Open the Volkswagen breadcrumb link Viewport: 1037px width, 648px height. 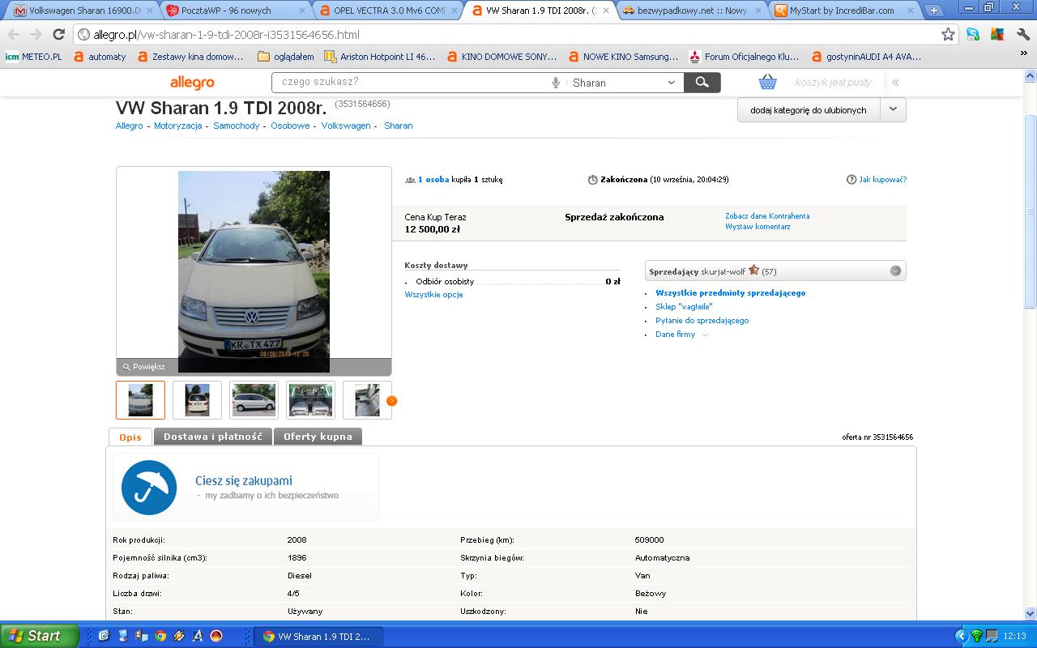point(346,126)
